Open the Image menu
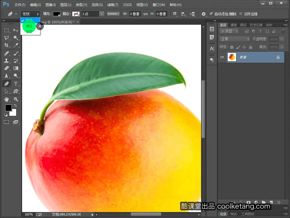Image resolution: width=290 pixels, height=218 pixels. [50, 5]
